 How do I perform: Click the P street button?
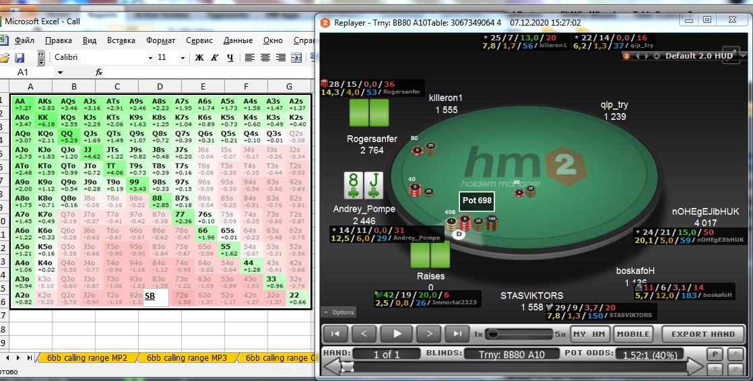click(715, 355)
